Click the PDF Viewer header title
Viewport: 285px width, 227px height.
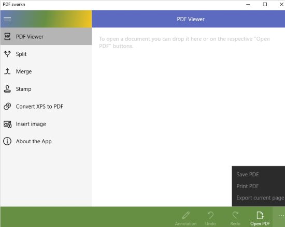coord(191,19)
